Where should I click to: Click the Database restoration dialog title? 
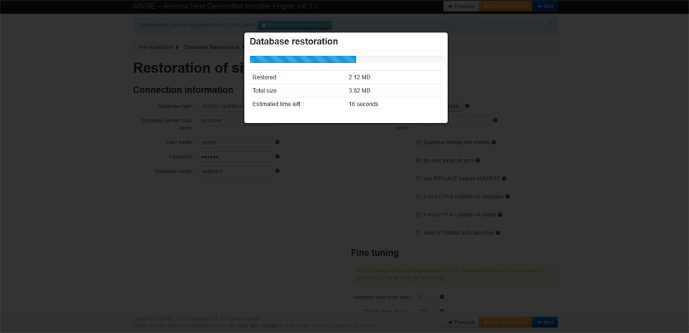pyautogui.click(x=294, y=42)
